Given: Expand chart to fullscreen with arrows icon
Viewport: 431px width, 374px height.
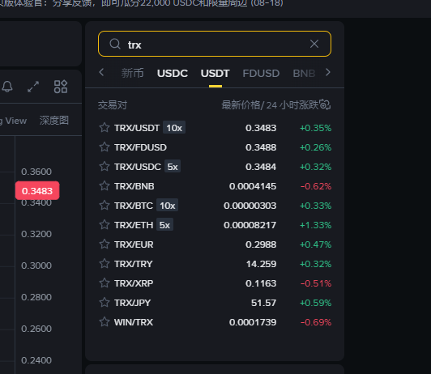Looking at the screenshot, I should tap(33, 87).
